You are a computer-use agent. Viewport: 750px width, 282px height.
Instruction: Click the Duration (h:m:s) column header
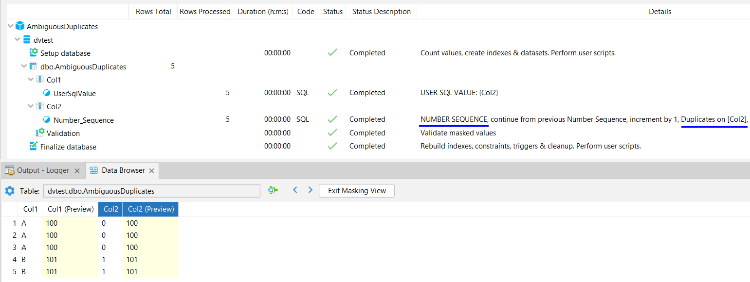(263, 12)
